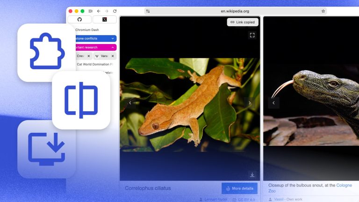
Task: Close the Wikipedia 'Vara' tab
Action: coord(113,56)
